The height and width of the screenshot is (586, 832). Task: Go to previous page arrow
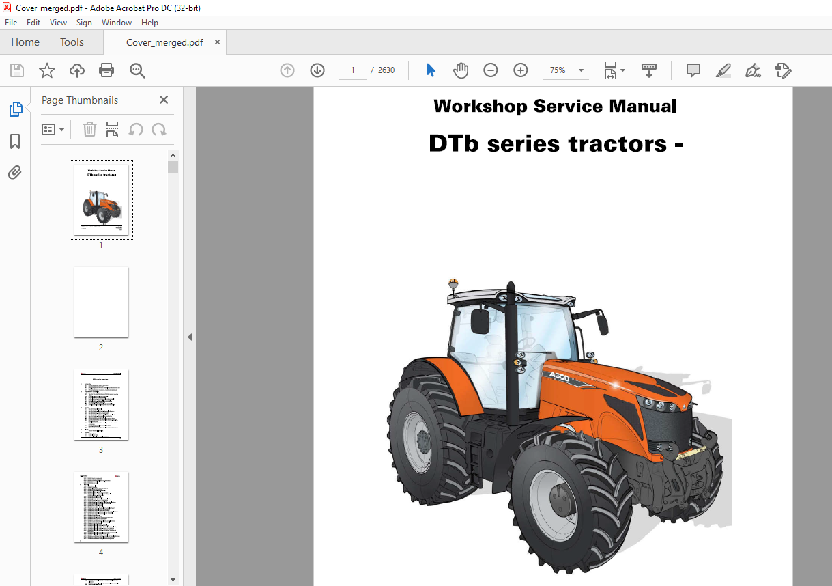[287, 70]
